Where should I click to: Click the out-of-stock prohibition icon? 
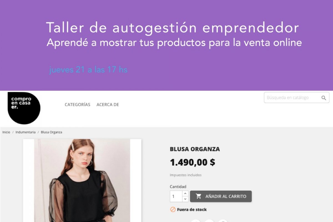173,210
